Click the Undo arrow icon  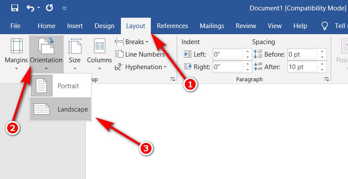[x=30, y=8]
